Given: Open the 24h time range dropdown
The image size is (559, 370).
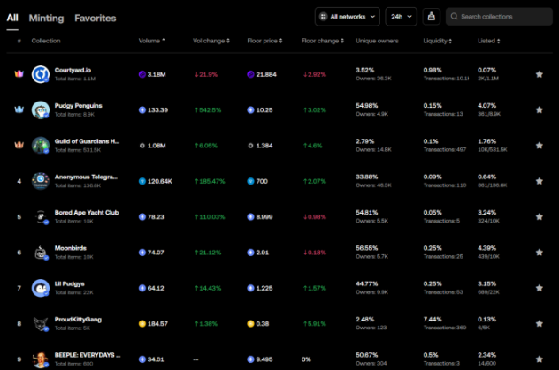Looking at the screenshot, I should tap(401, 17).
